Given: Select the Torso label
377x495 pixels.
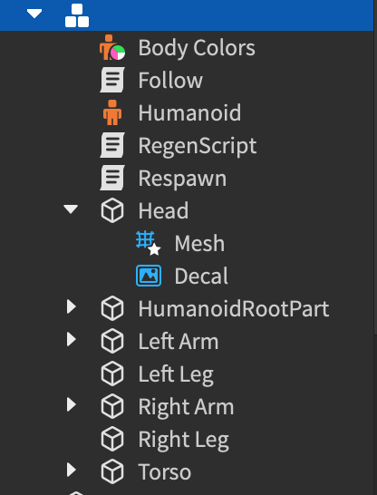Looking at the screenshot, I should [x=165, y=472].
